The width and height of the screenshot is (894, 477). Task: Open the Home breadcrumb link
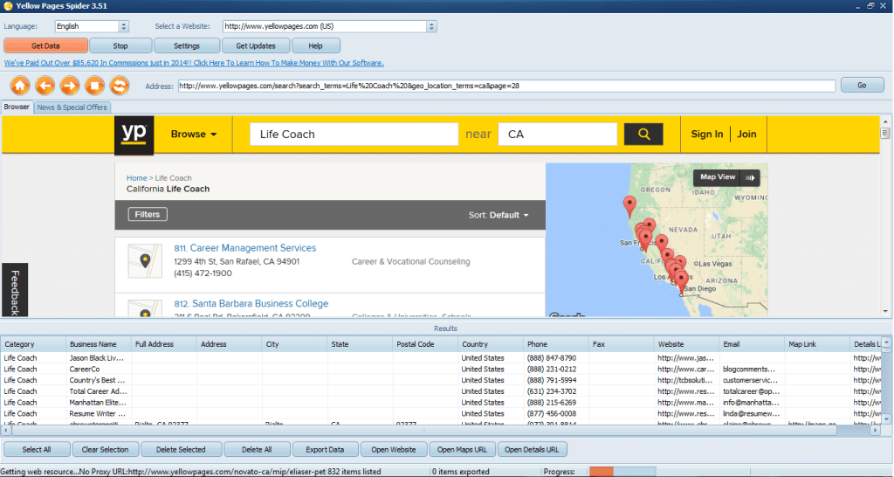(136, 178)
